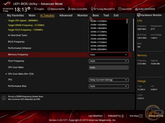Viewport: 165px width, 123px height.
Task: Click the 18:13 clock display
Action: click(21, 9)
